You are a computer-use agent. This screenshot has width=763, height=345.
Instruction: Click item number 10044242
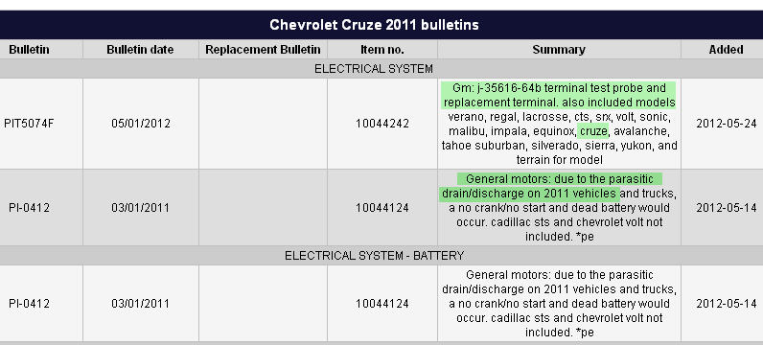point(382,124)
